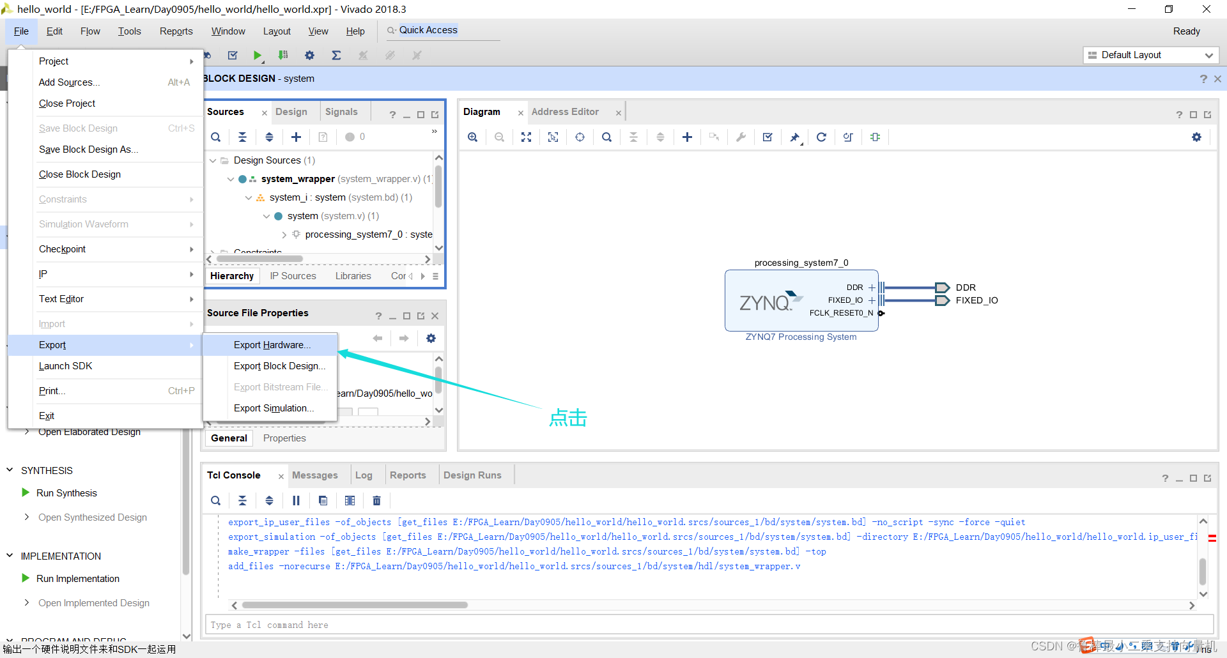Open the Properties tab in Source File Properties
Image resolution: width=1227 pixels, height=658 pixels.
pos(284,438)
